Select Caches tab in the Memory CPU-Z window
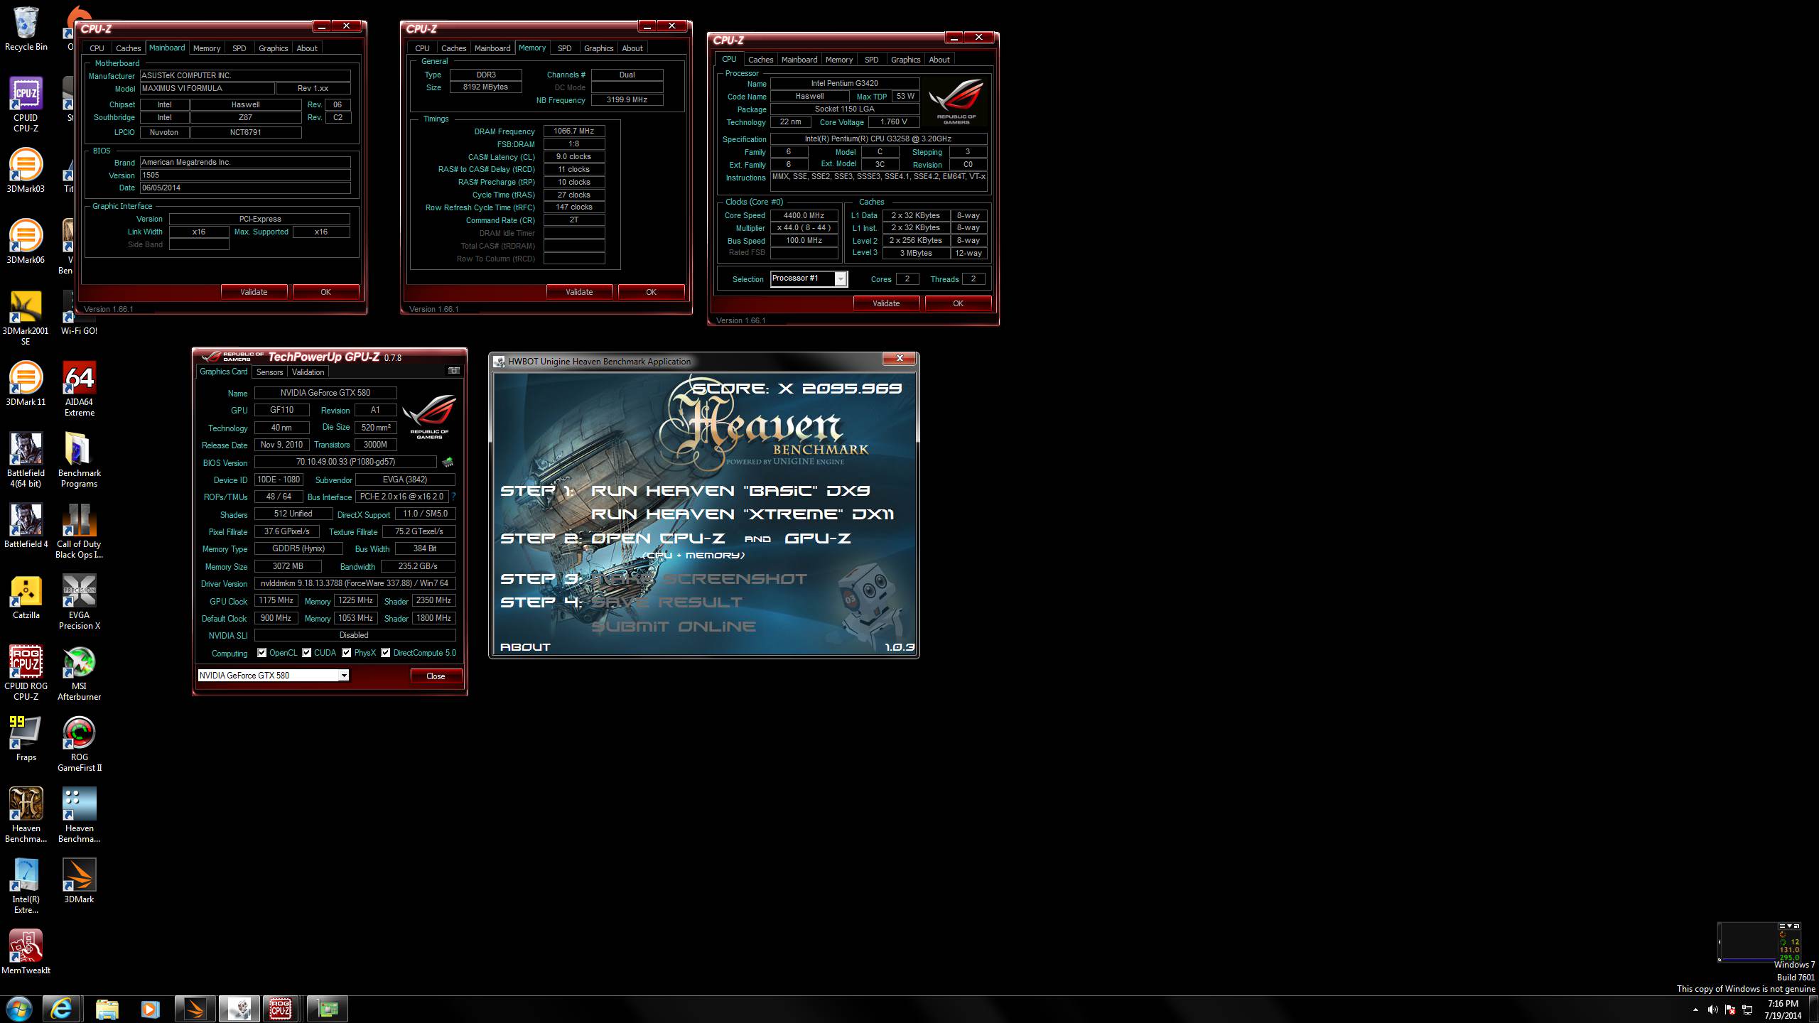Viewport: 1819px width, 1023px height. pyautogui.click(x=453, y=48)
